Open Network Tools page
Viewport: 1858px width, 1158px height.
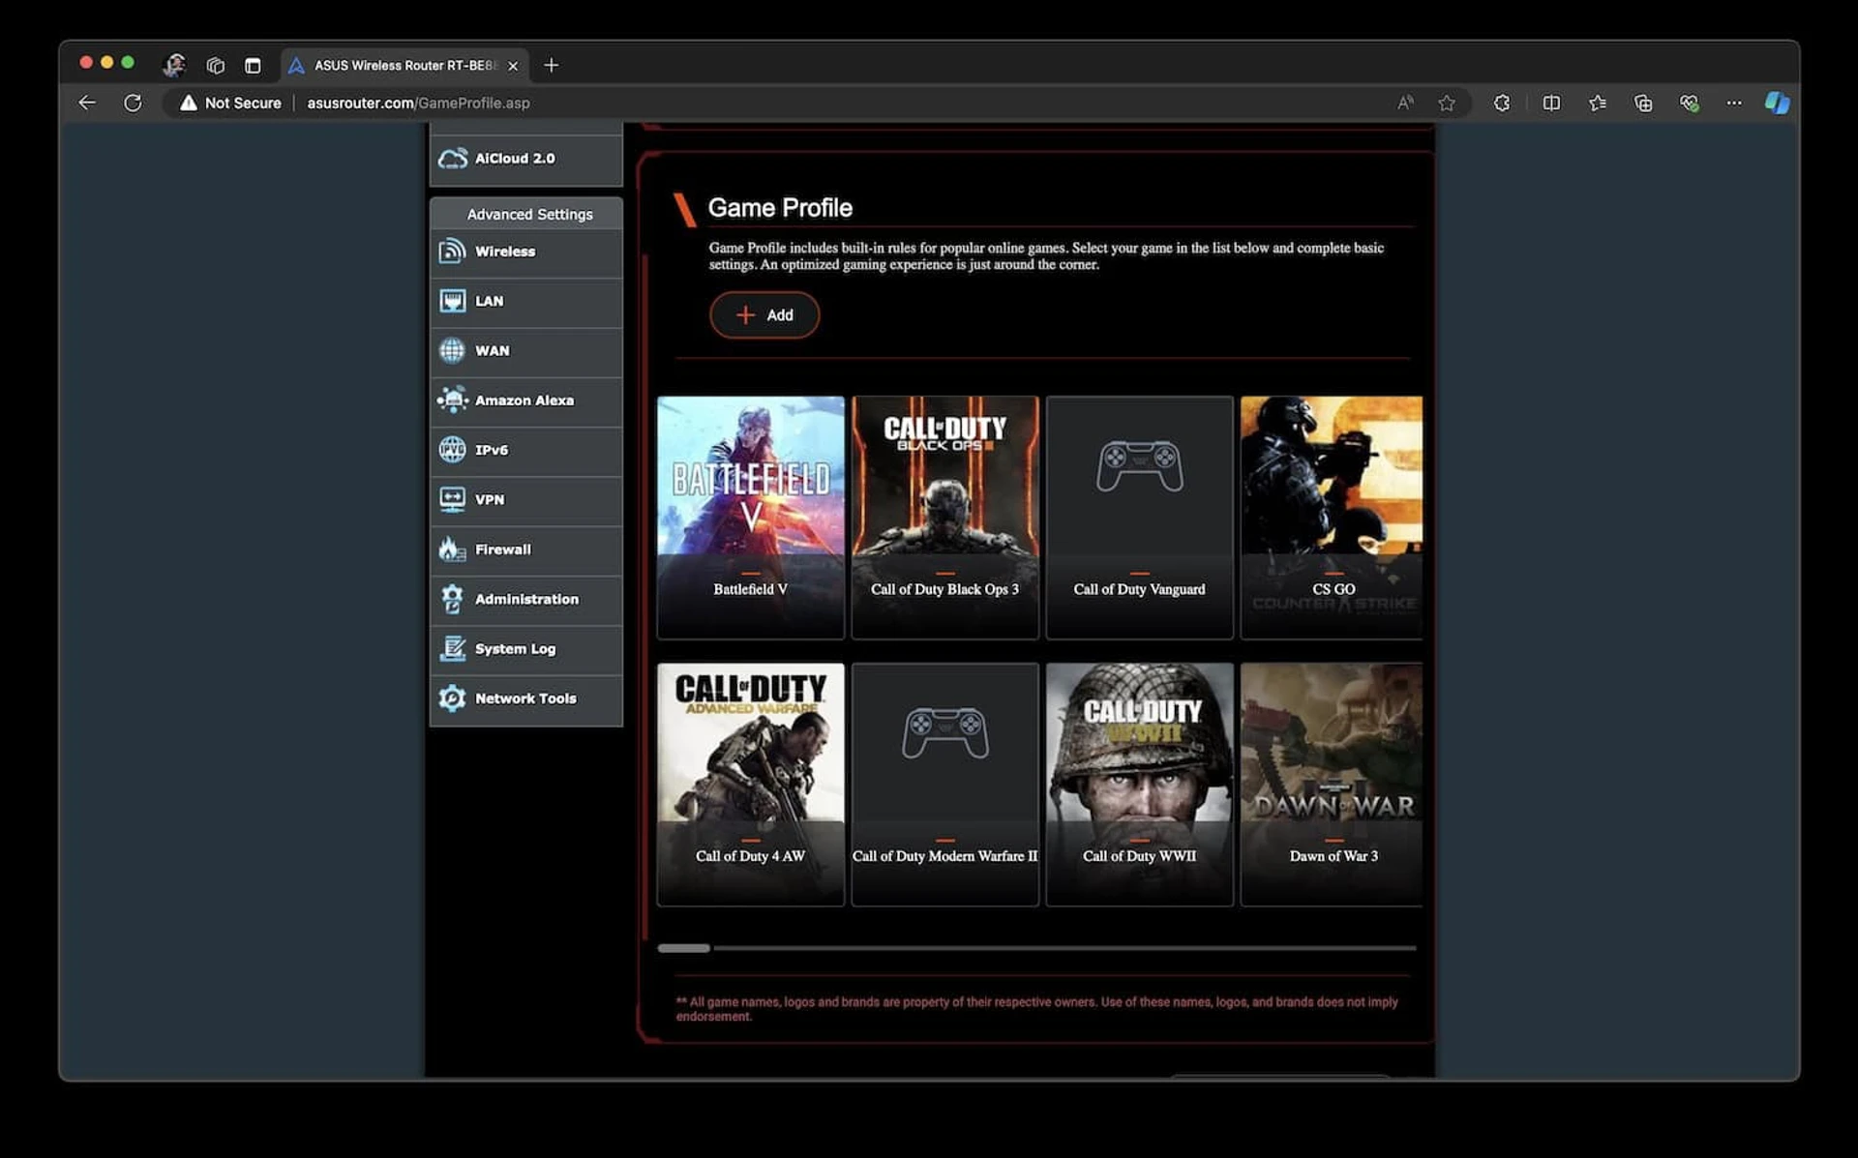pyautogui.click(x=525, y=699)
